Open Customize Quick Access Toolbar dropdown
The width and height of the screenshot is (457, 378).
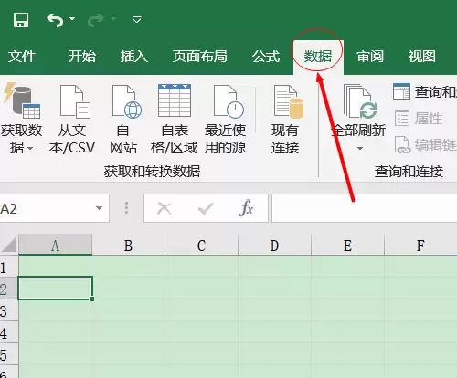click(x=137, y=20)
